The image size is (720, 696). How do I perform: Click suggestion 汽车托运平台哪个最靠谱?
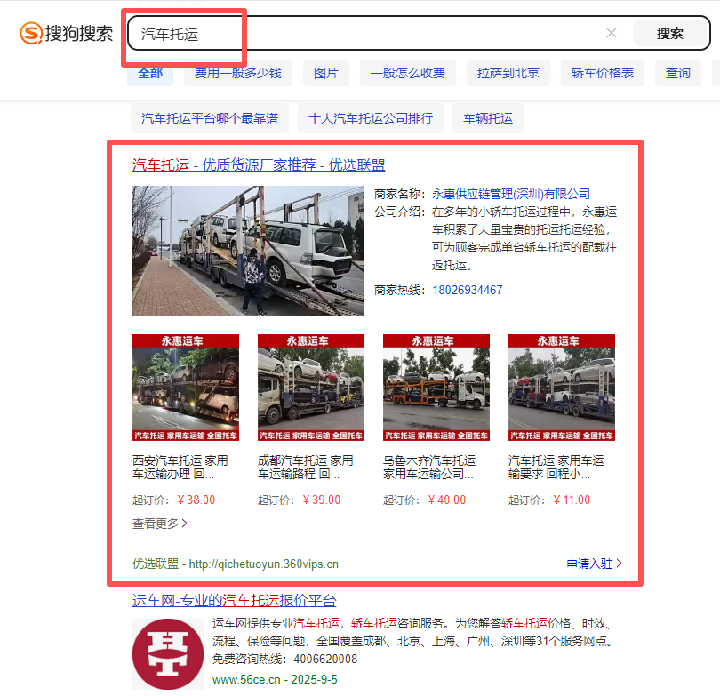210,117
